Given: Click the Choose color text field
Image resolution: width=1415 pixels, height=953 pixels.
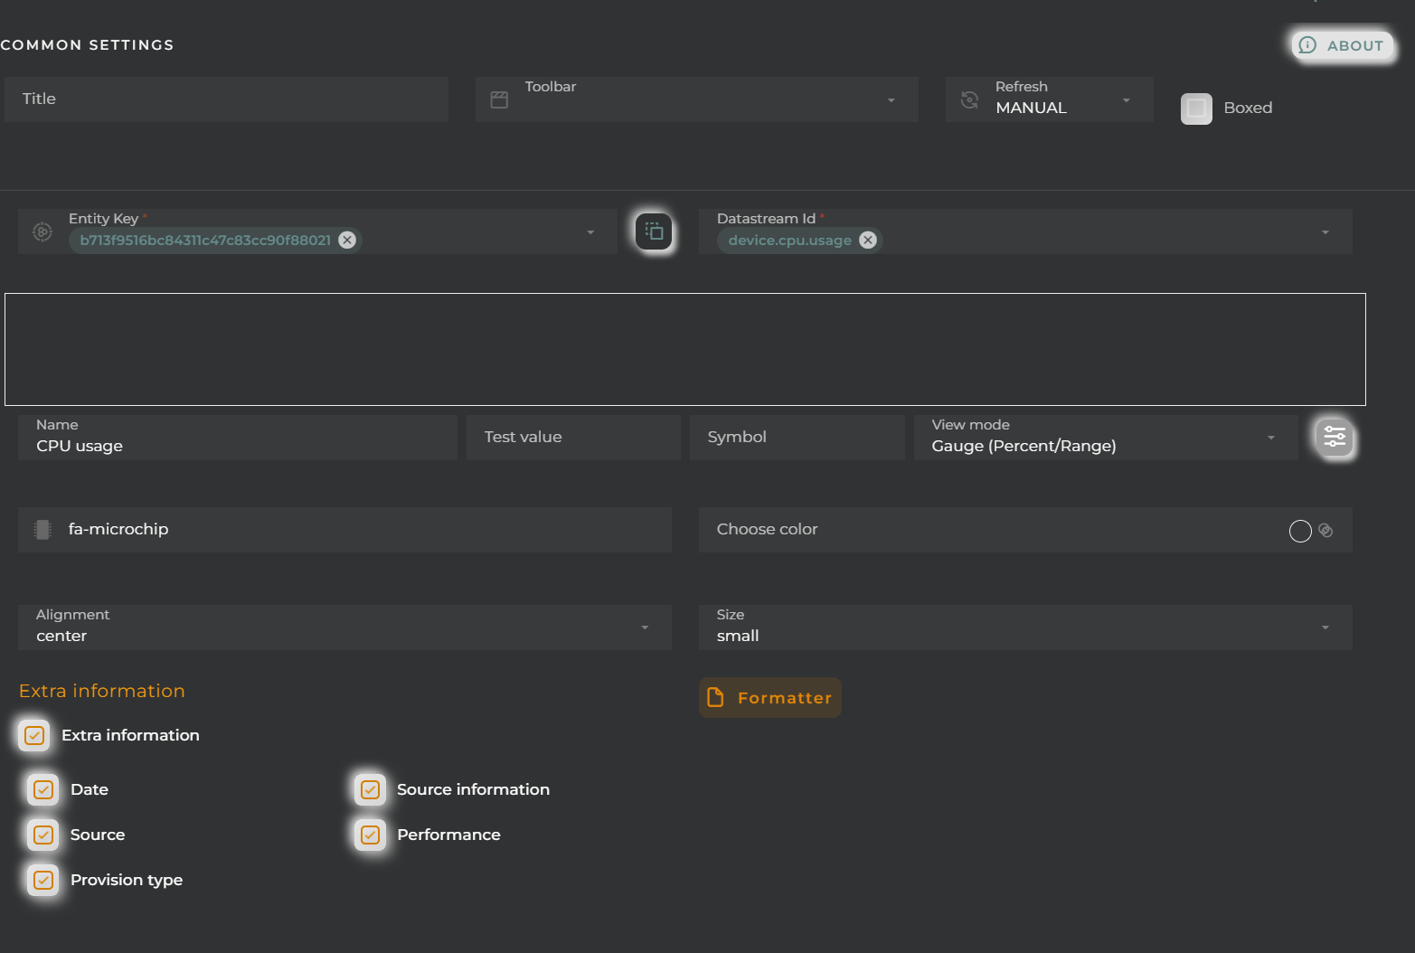Looking at the screenshot, I should (x=1025, y=530).
